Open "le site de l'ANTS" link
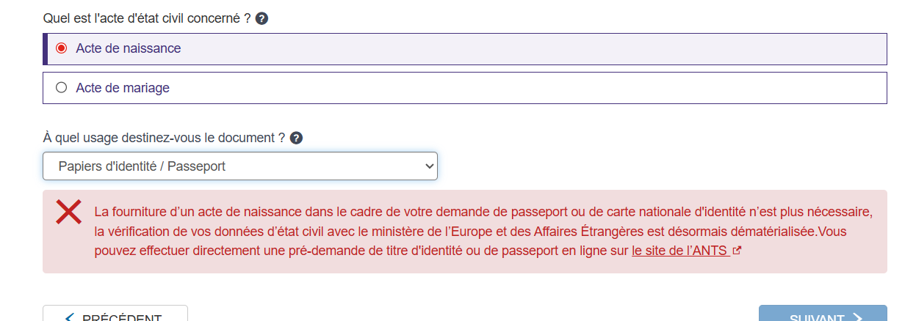Screen dimensions: 916x321 679,251
